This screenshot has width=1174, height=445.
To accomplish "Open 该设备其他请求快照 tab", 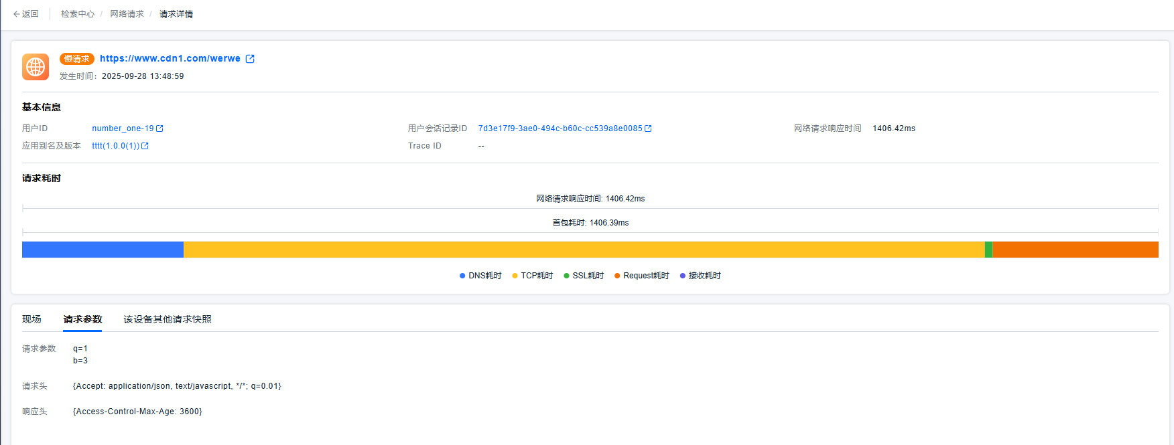I will pyautogui.click(x=168, y=319).
